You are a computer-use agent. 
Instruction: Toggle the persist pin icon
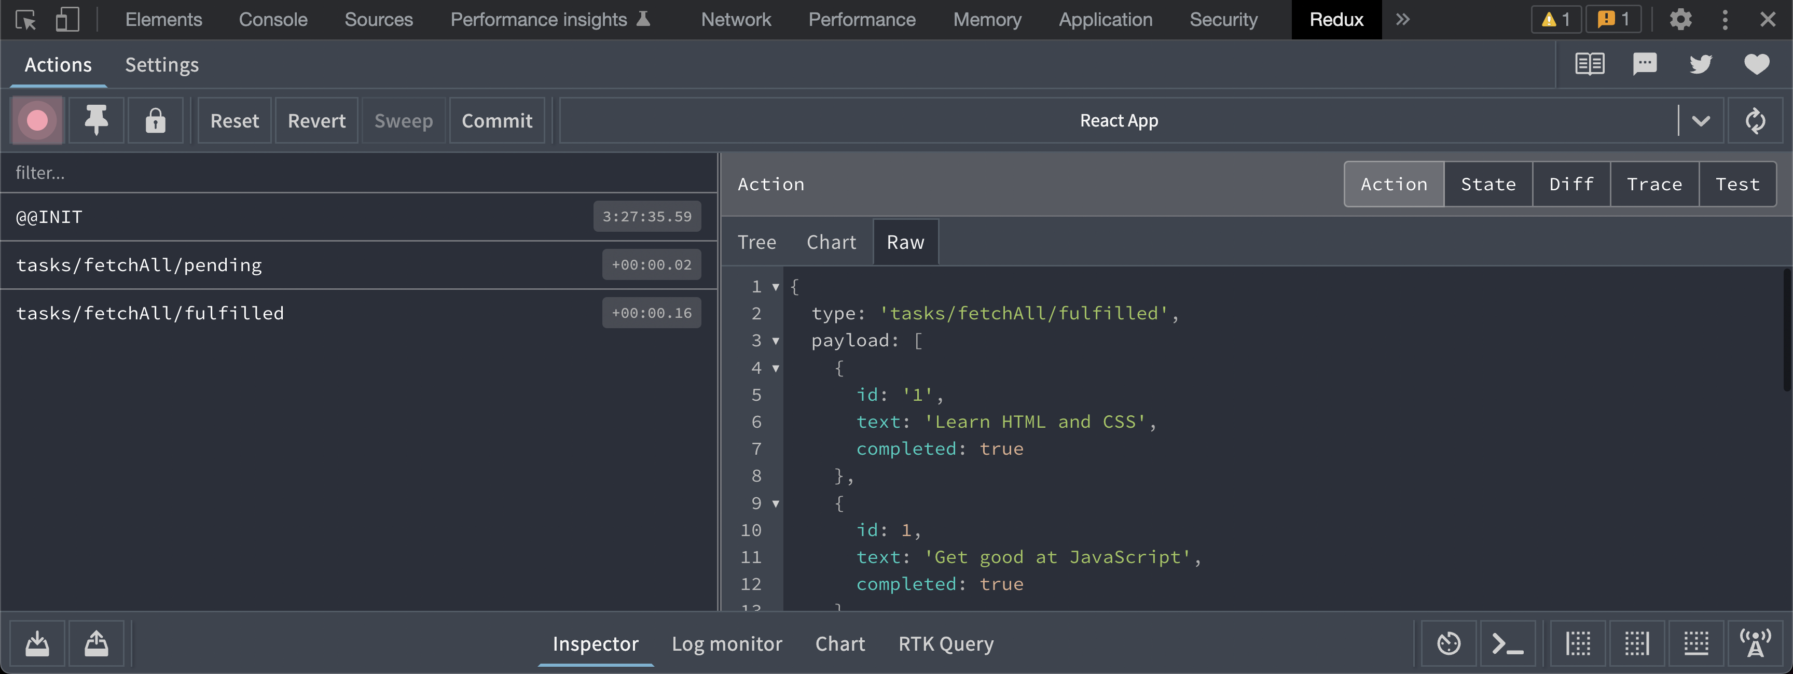[x=96, y=120]
